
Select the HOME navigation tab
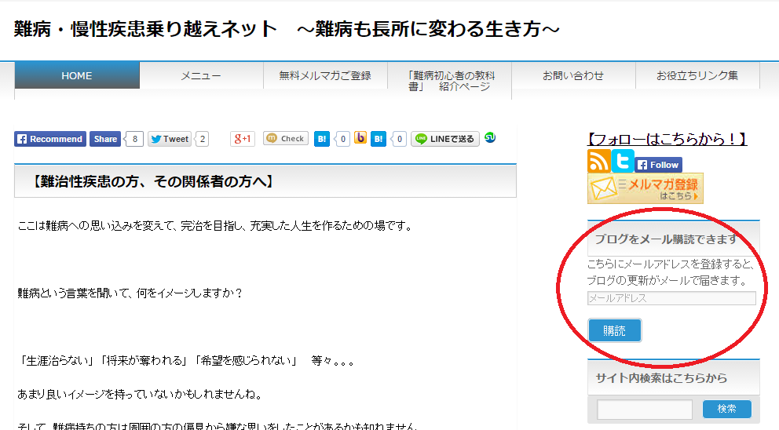pos(77,76)
